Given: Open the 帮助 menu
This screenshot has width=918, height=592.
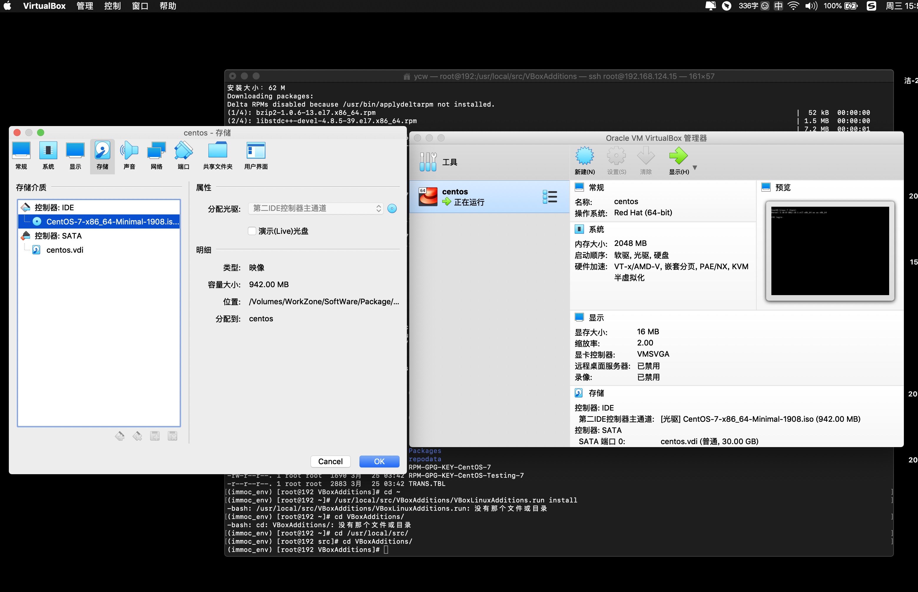Looking at the screenshot, I should (x=168, y=6).
